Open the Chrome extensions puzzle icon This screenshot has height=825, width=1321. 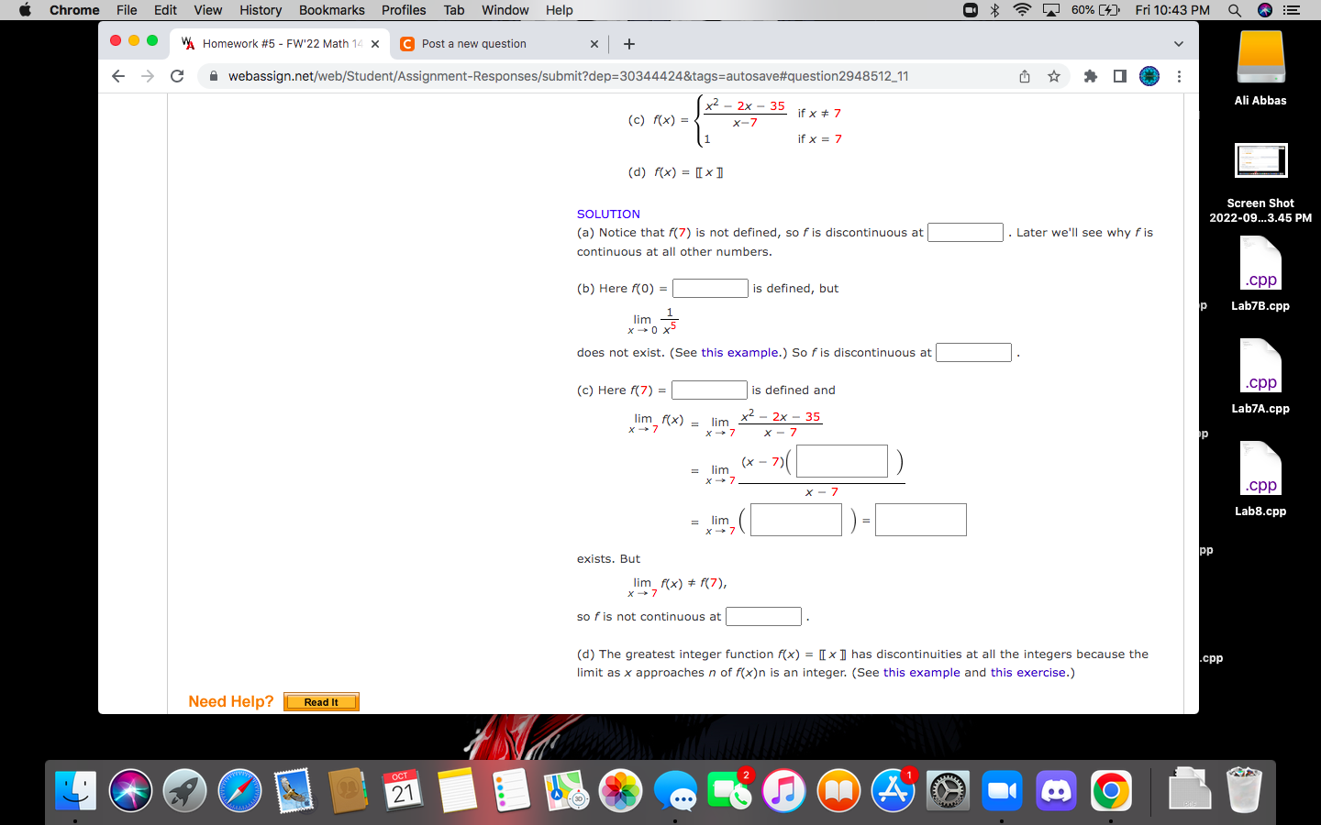(x=1090, y=76)
